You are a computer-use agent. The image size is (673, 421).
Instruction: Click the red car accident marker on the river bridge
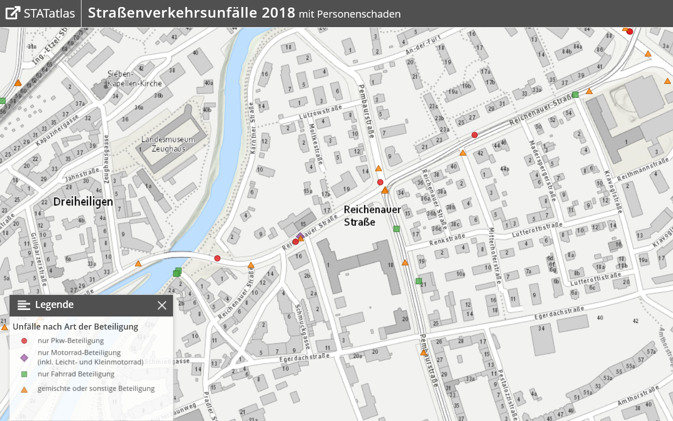tap(217, 258)
